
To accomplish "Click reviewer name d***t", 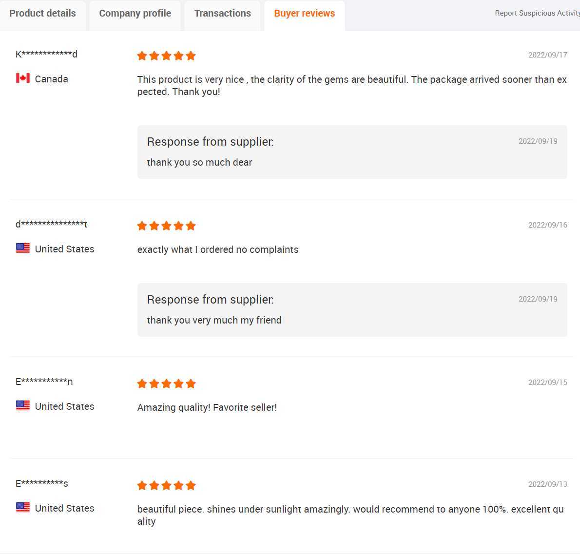I will 51,224.
